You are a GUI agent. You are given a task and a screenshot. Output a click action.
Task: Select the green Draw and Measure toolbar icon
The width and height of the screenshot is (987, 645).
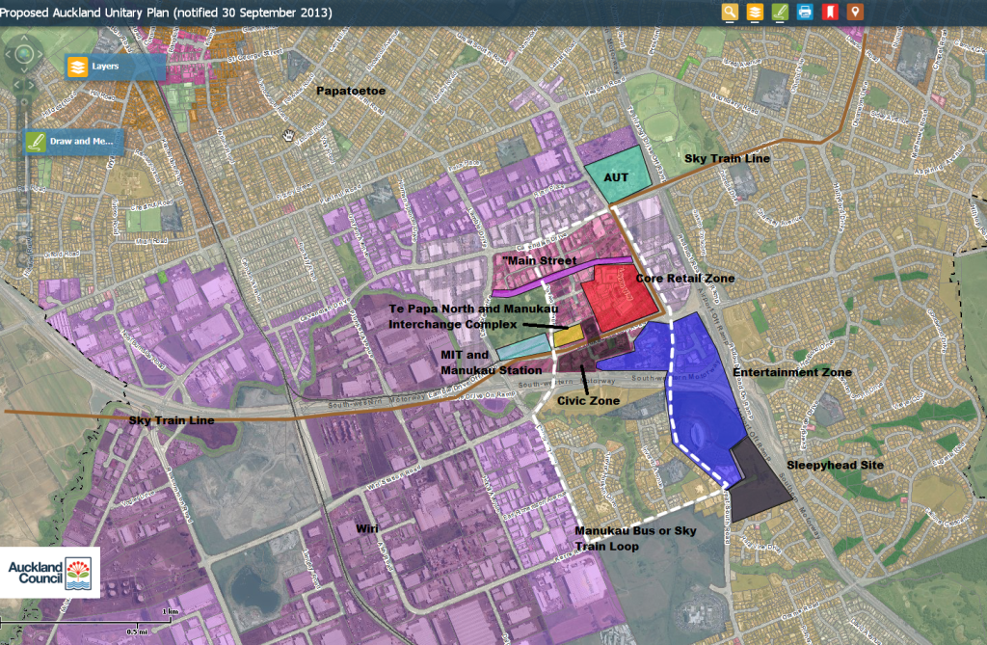click(x=781, y=12)
